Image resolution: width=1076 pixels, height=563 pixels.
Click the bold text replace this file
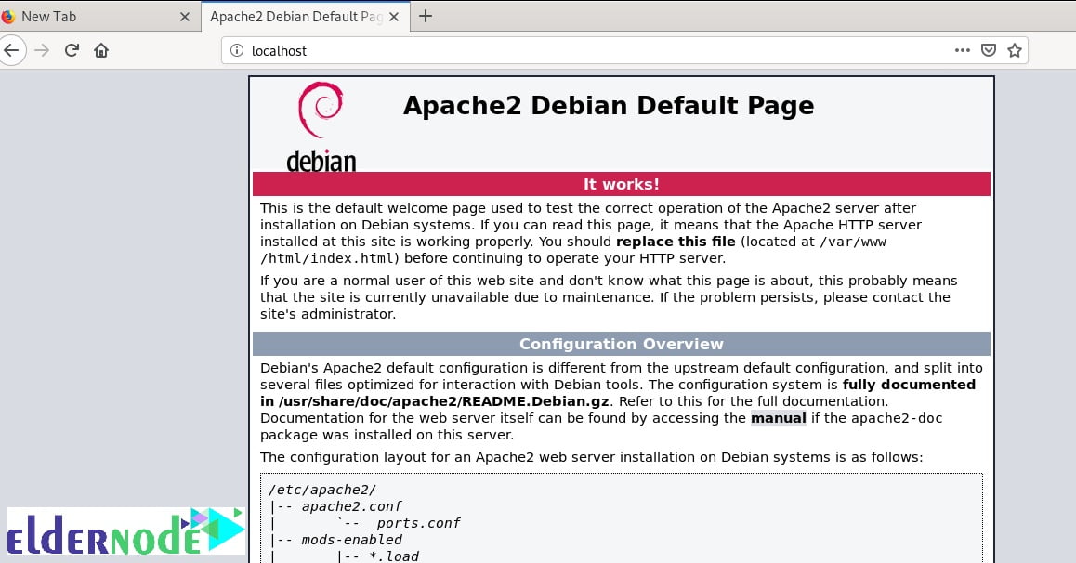tap(676, 242)
